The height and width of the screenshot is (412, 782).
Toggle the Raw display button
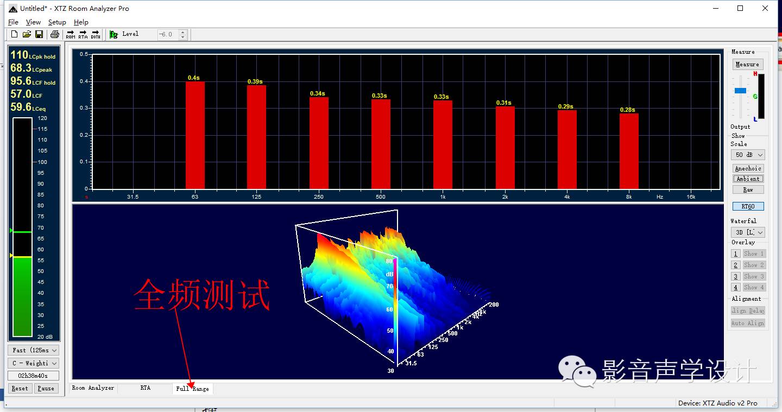[748, 189]
